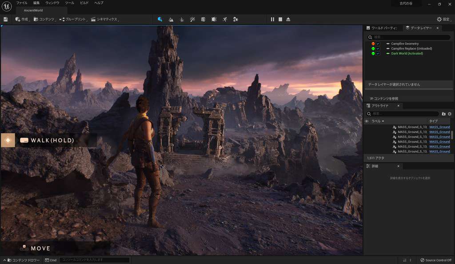This screenshot has height=264, width=455.
Task: Click the eye visibility column header in Outliner
Action: (x=367, y=121)
